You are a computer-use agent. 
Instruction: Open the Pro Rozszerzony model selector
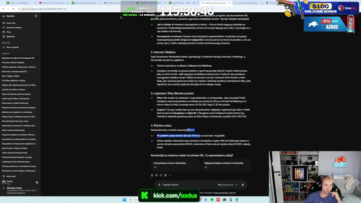228,185
